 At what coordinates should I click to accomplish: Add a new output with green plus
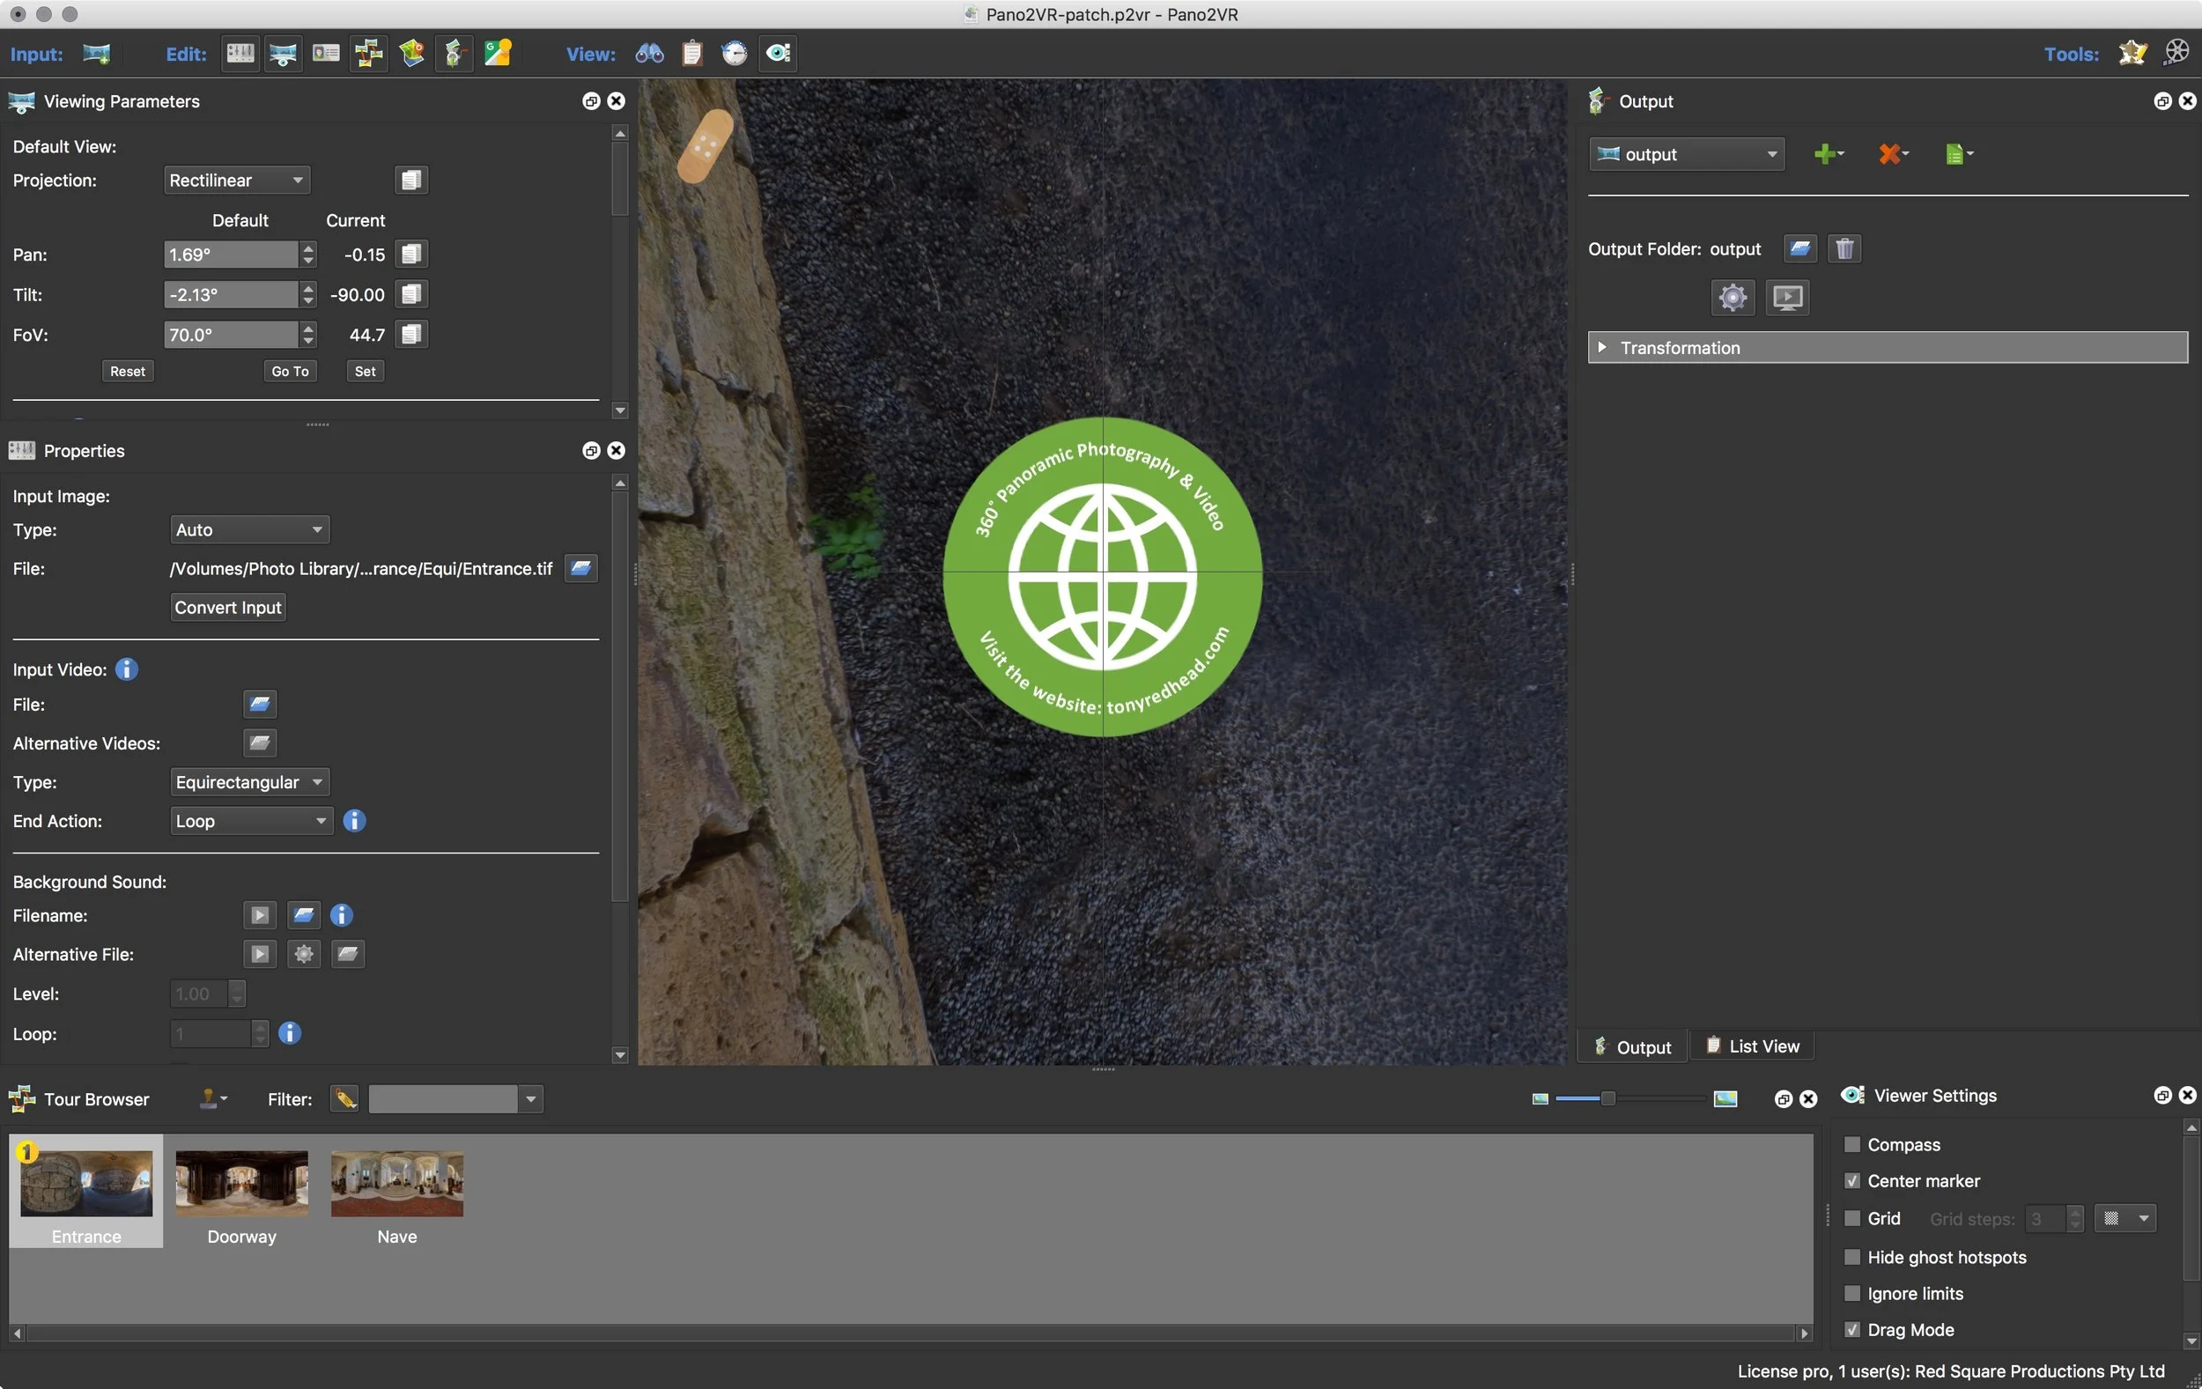[1828, 153]
